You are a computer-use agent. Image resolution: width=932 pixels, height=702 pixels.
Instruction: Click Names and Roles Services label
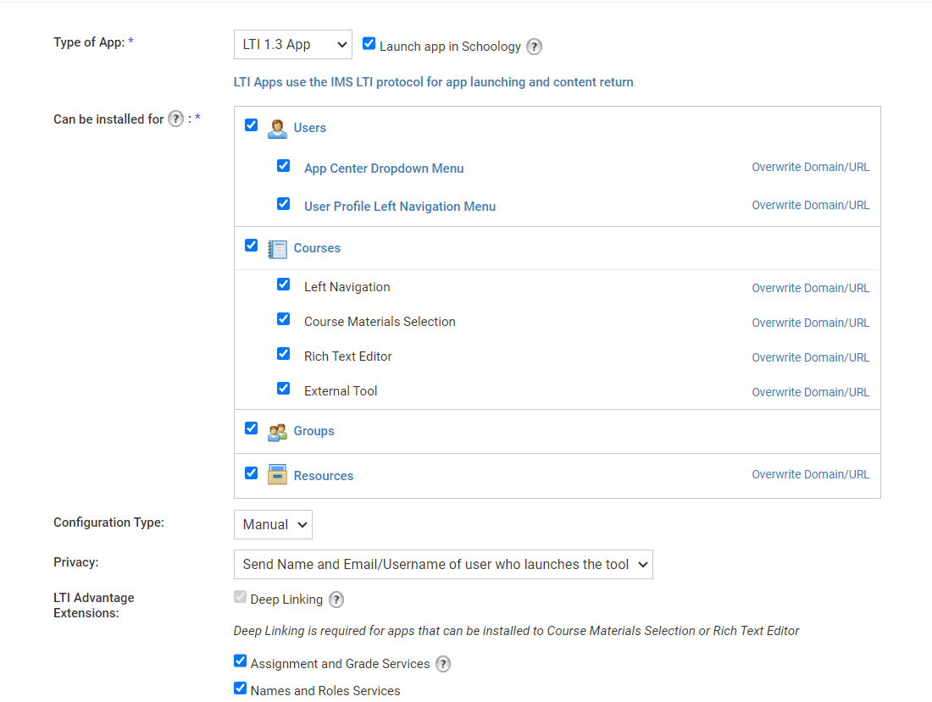pyautogui.click(x=325, y=691)
